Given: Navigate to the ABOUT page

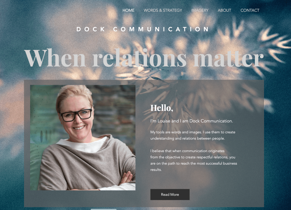Looking at the screenshot, I should pos(224,11).
